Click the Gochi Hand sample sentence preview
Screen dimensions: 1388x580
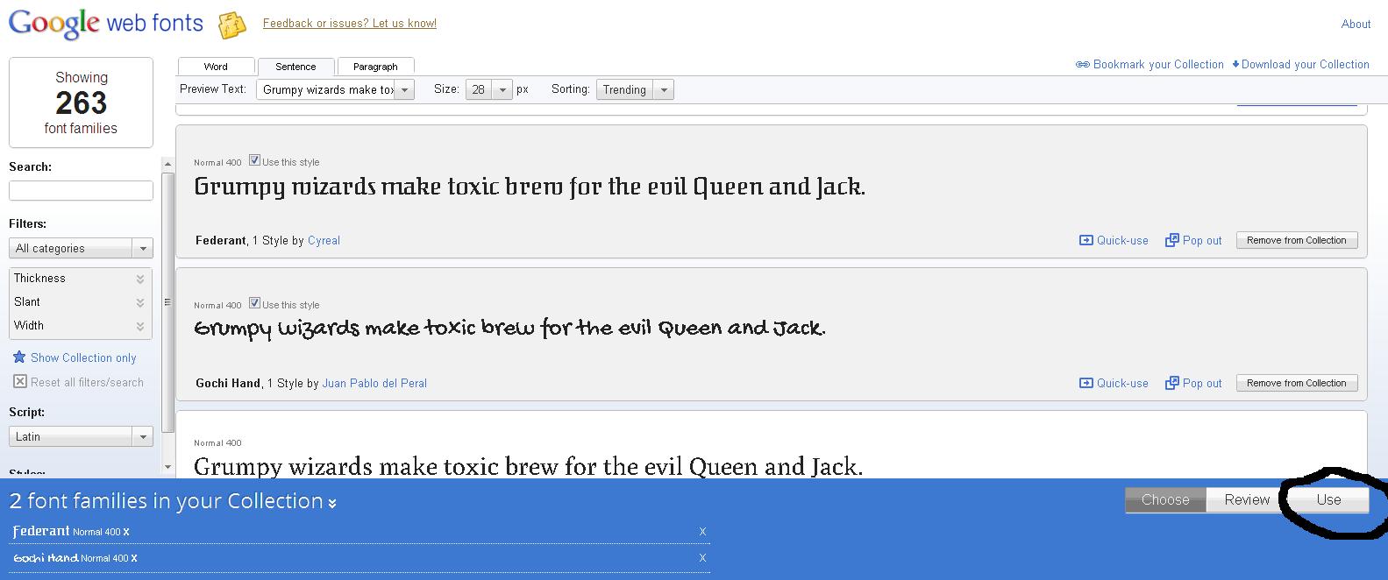click(x=509, y=329)
